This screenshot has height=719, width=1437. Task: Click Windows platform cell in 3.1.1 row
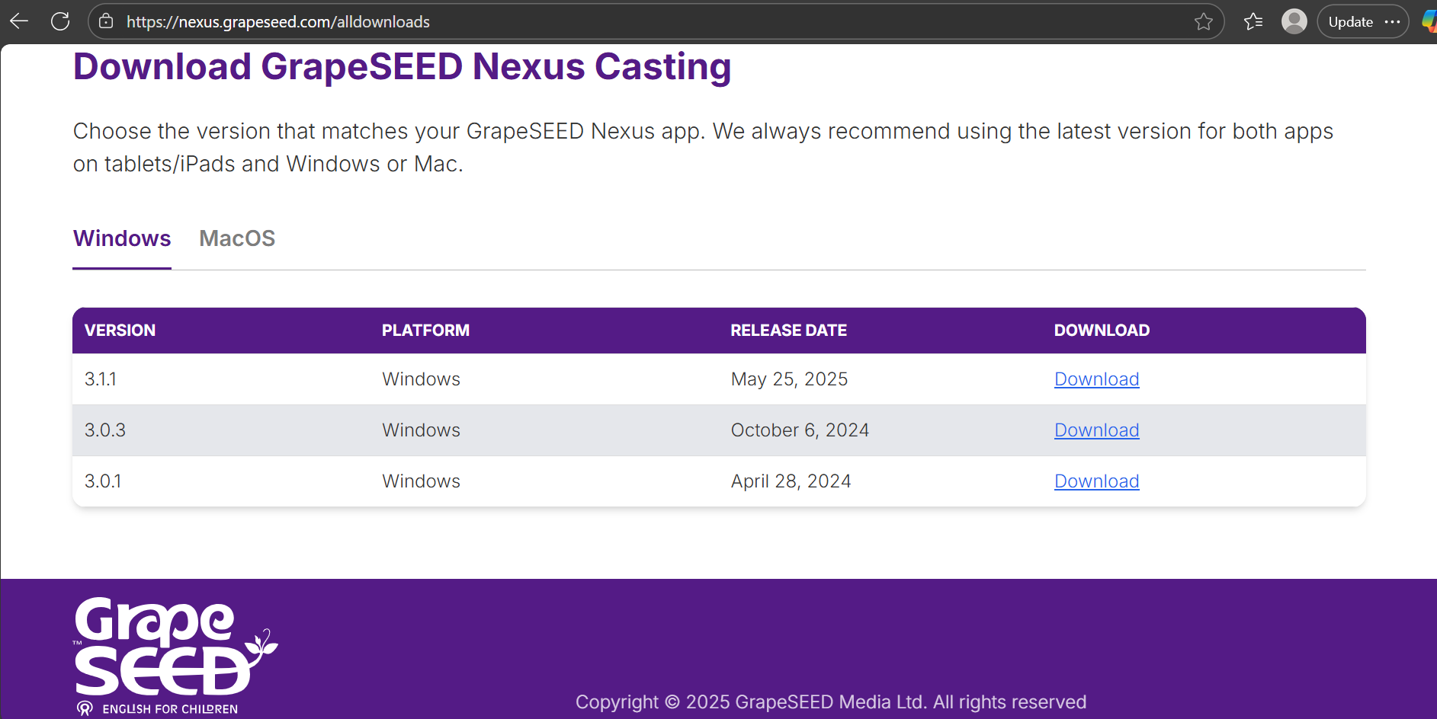point(421,379)
